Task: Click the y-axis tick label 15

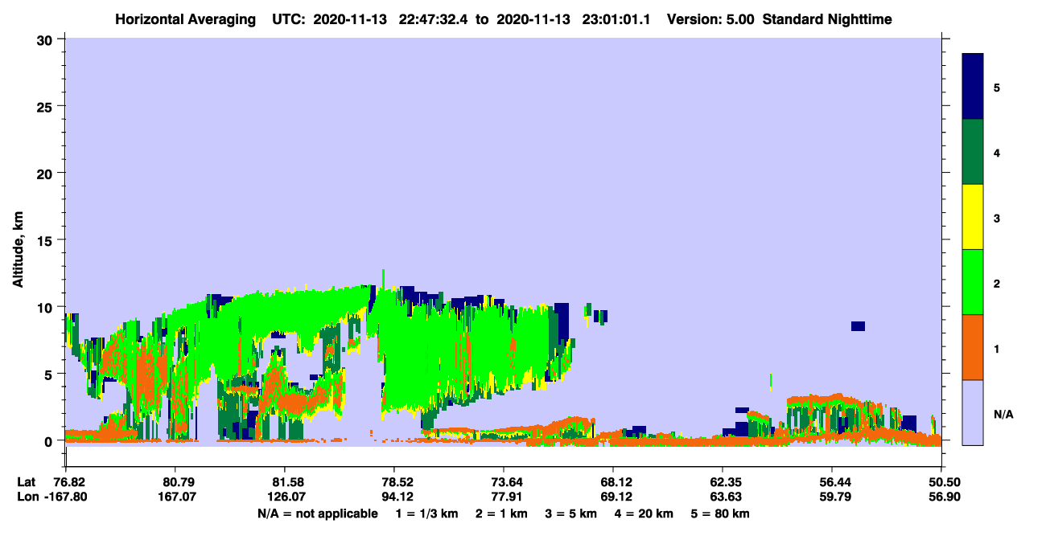Action: click(x=47, y=240)
